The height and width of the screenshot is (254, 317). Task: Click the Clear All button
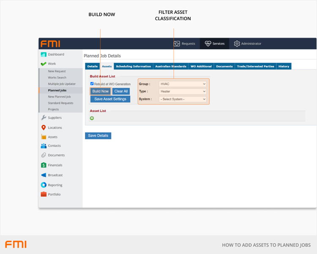[121, 91]
